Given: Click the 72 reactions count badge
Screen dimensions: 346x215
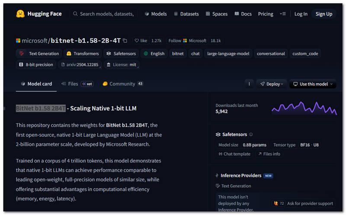Looking at the screenshot, I should pyautogui.click(x=279, y=203).
